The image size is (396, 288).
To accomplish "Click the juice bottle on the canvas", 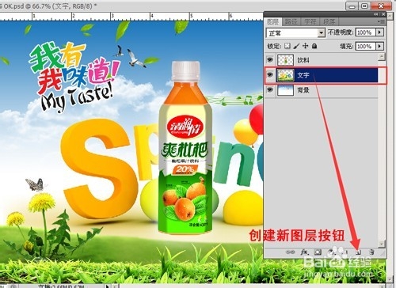I will 185,148.
